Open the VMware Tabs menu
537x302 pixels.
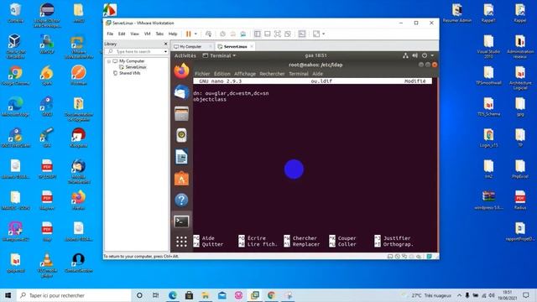tap(159, 34)
